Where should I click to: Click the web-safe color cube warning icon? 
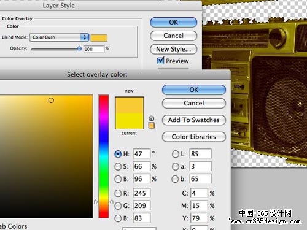pos(151,118)
